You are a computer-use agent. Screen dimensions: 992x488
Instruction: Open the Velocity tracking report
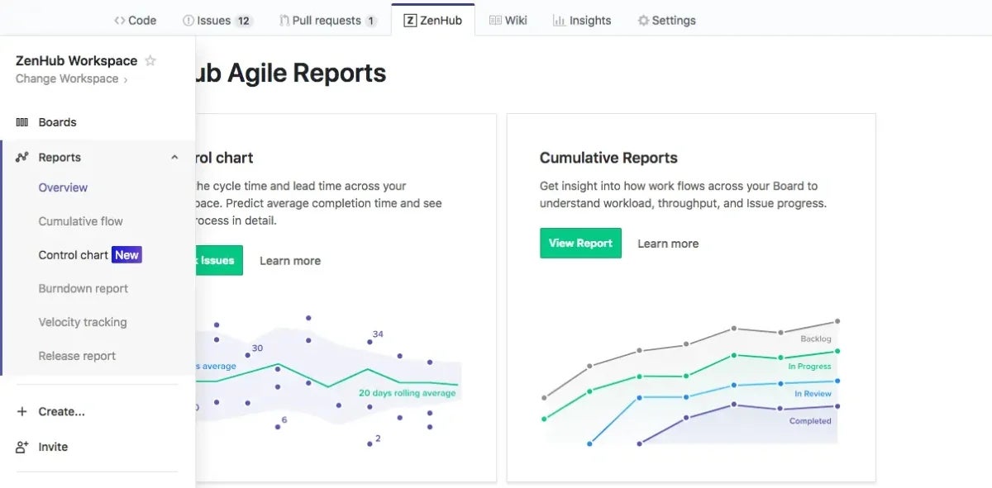[83, 322]
